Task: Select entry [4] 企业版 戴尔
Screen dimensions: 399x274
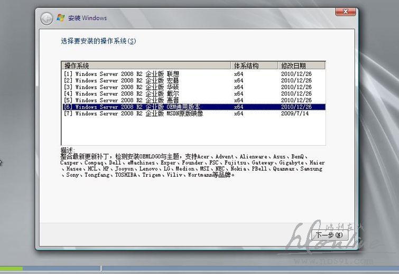Action: coord(122,94)
